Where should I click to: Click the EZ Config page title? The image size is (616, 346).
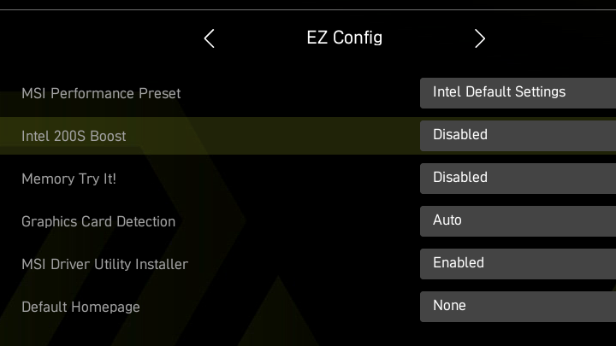[x=344, y=38]
